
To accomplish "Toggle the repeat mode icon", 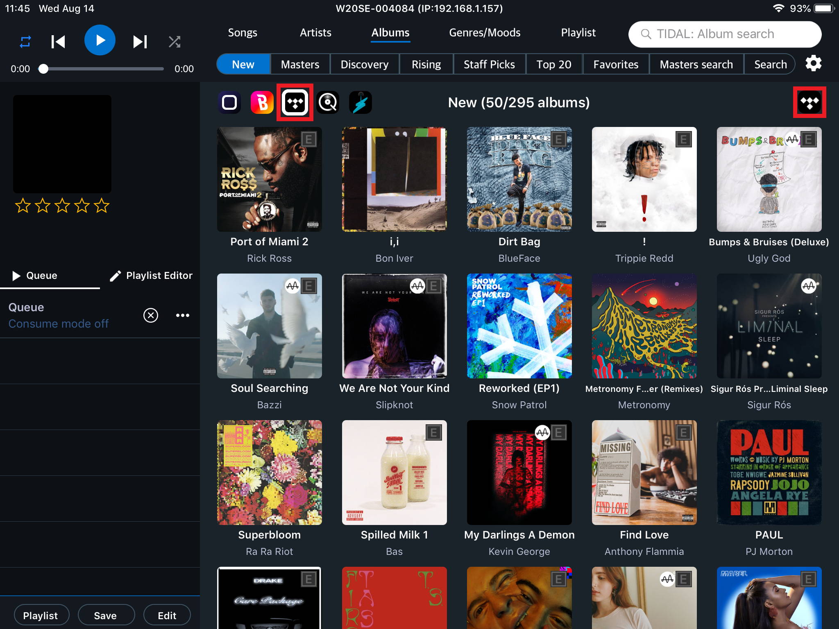I will coord(25,41).
